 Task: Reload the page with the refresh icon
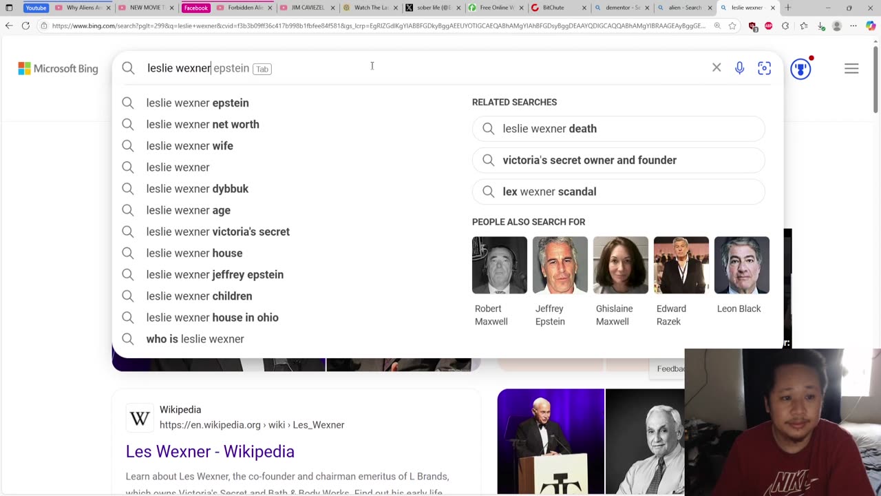tap(25, 25)
